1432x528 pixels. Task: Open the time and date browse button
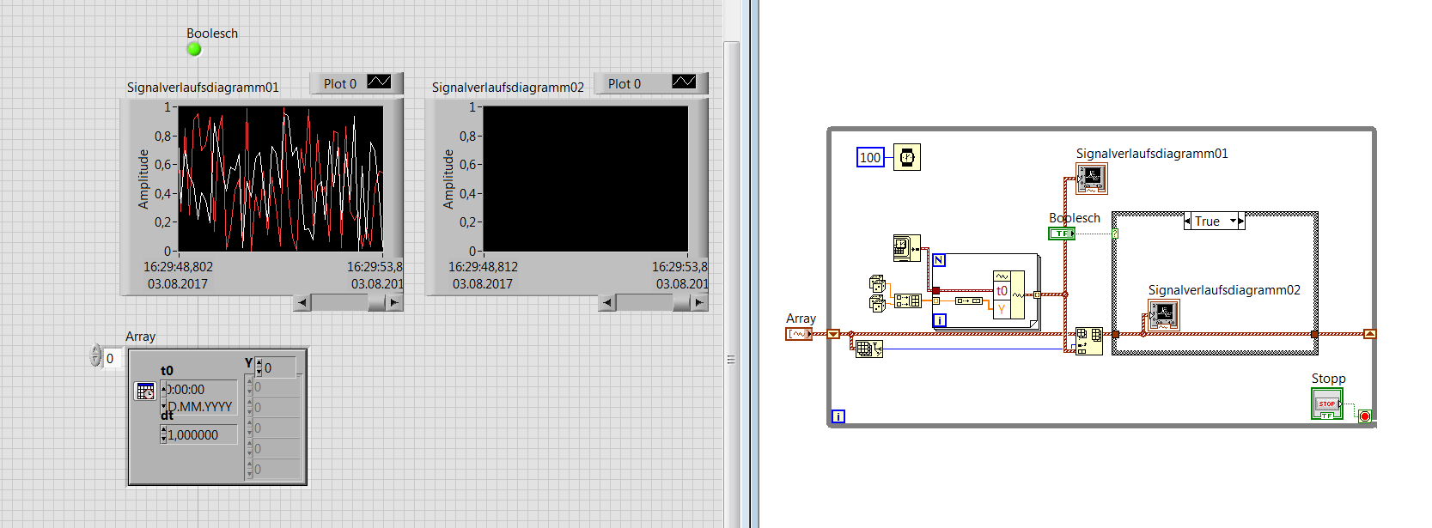145,391
